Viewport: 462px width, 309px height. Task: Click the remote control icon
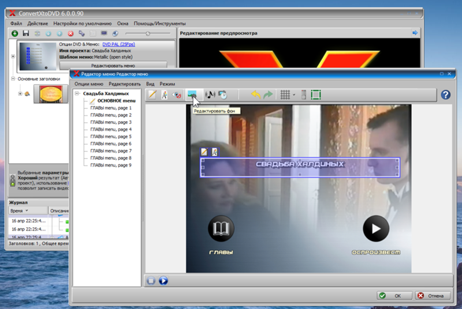click(304, 95)
